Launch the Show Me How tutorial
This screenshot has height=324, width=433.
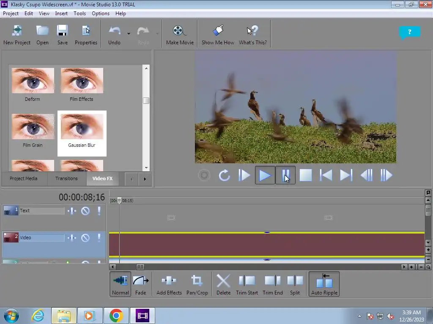(x=218, y=35)
